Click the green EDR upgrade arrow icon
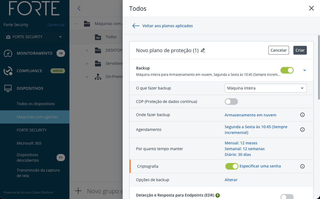Image resolution: width=320 pixels, height=199 pixels. click(x=218, y=195)
